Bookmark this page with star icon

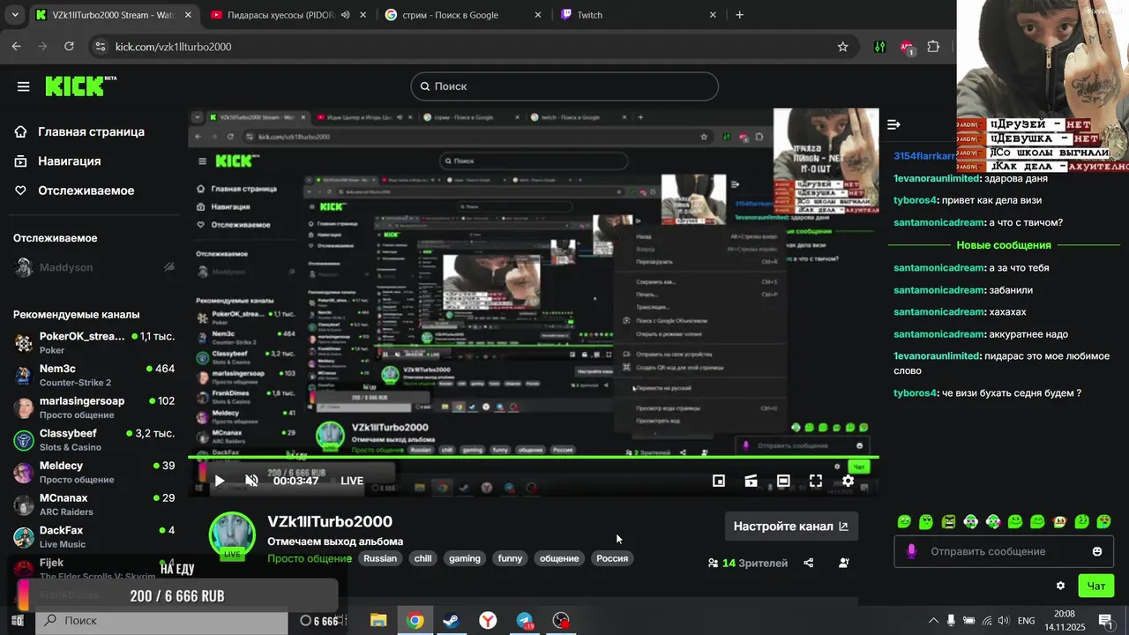click(x=842, y=47)
